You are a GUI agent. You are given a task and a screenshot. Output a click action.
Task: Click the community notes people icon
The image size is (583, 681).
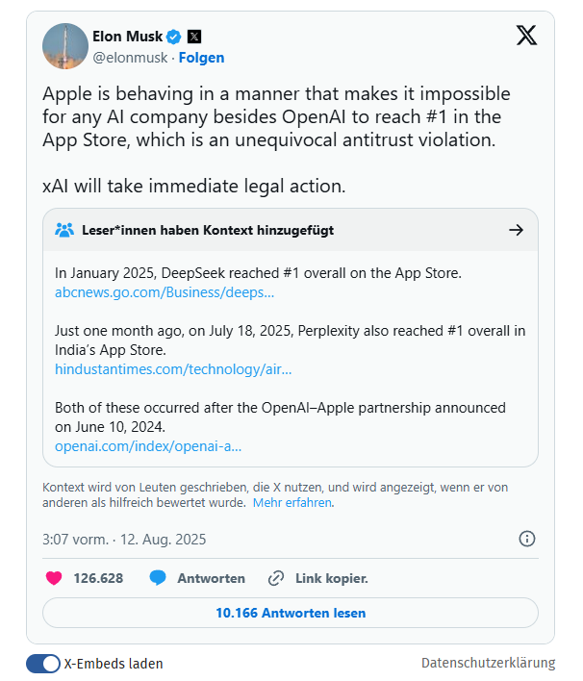[x=64, y=230]
